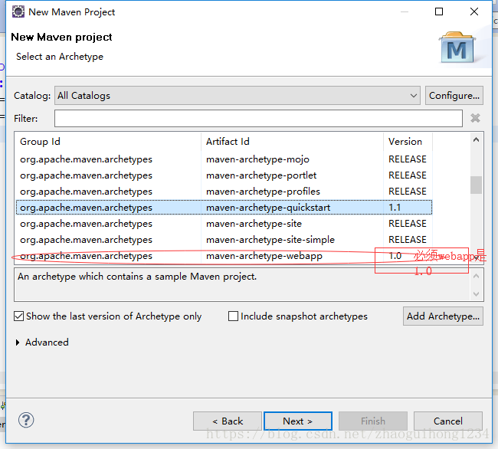Open the Catalog dropdown
The height and width of the screenshot is (449, 498).
coord(238,96)
